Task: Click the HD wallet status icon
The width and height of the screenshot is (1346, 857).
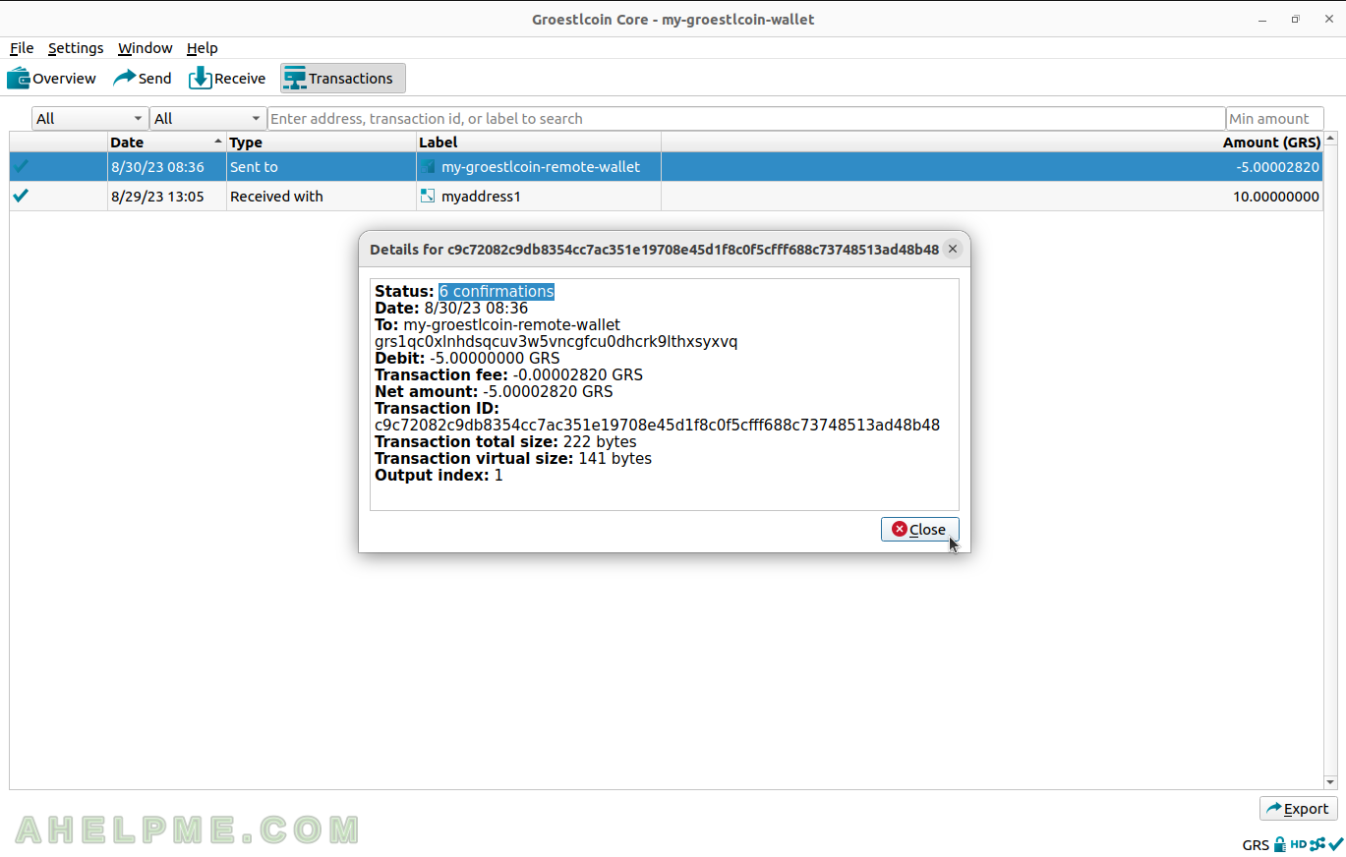Action: [1298, 844]
